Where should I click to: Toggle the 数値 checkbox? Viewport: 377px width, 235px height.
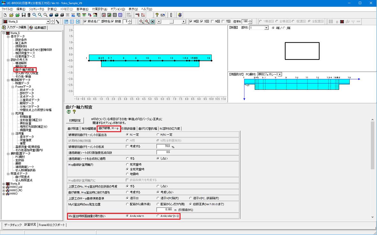(x=112, y=22)
